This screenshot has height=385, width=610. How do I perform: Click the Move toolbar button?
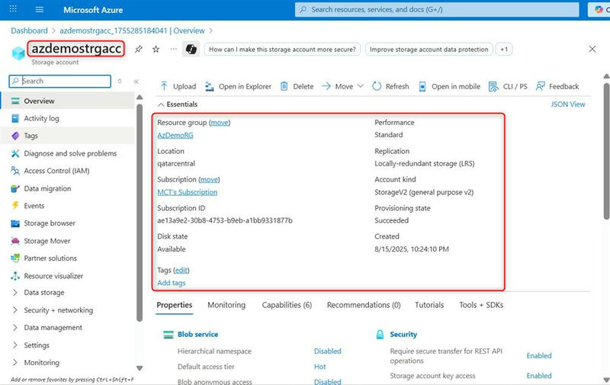tap(337, 86)
